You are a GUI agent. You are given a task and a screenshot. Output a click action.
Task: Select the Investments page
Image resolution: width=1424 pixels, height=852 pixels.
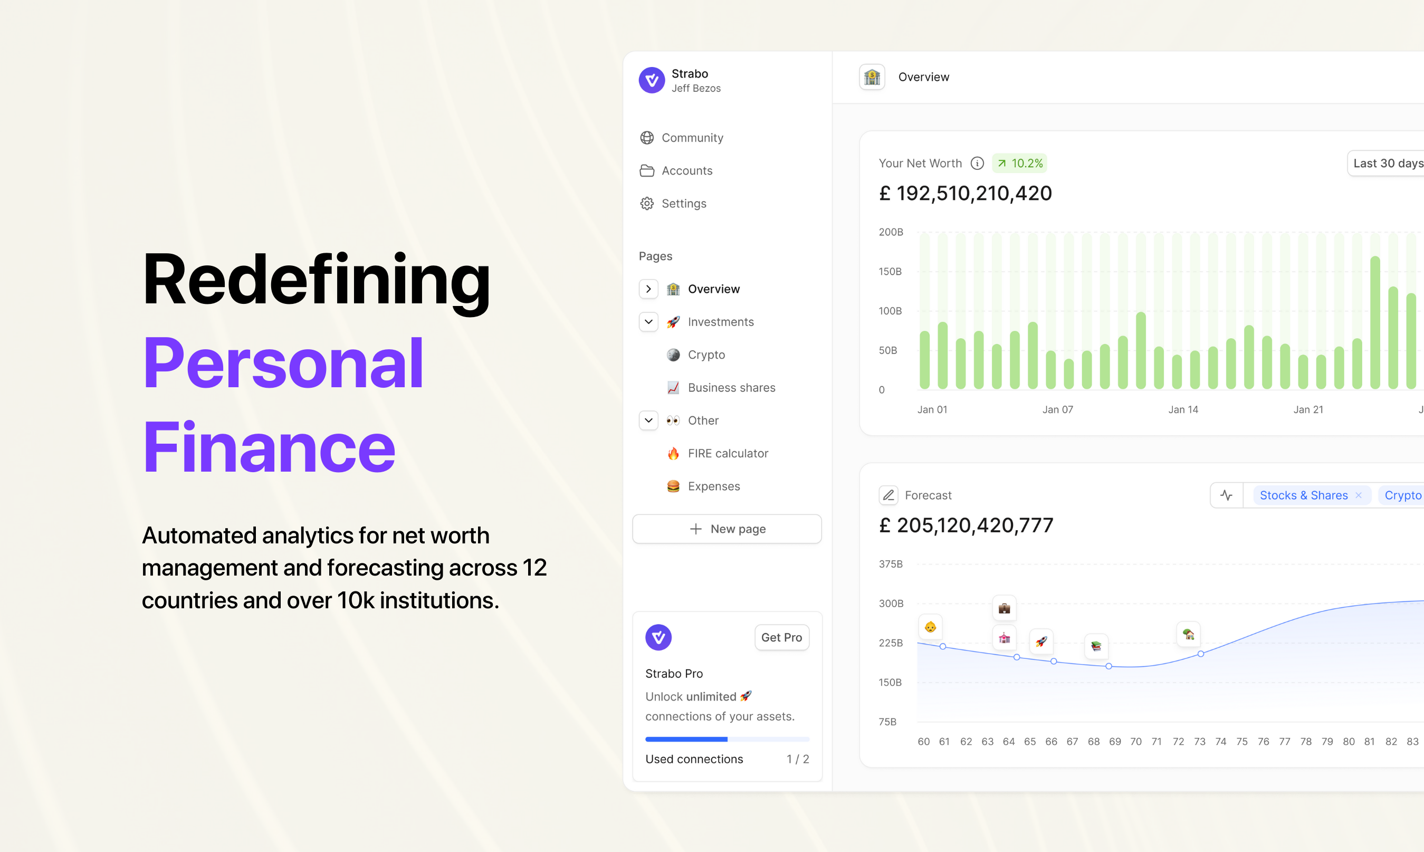click(x=721, y=321)
